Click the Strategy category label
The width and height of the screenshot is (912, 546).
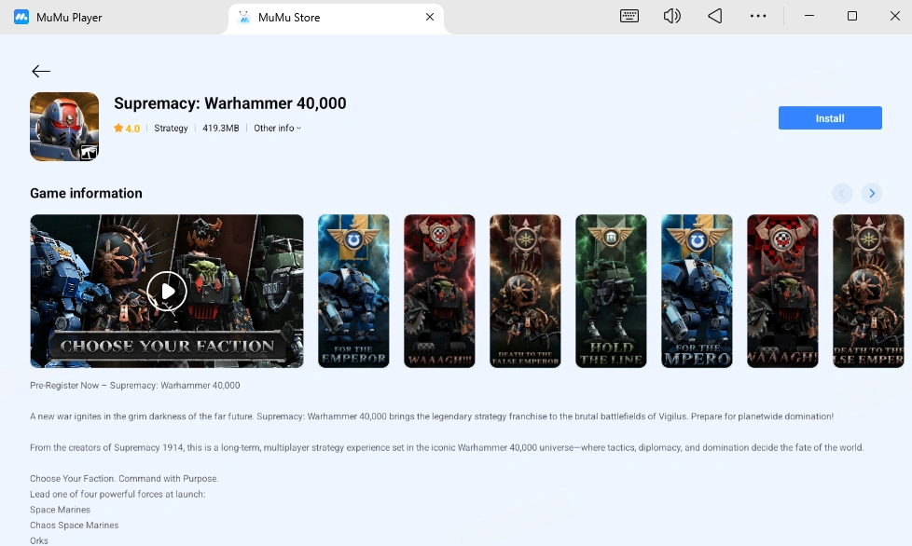171,129
